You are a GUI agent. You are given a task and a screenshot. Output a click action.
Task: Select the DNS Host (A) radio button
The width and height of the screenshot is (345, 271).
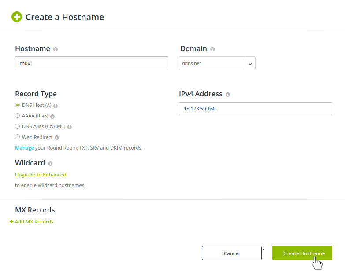coord(18,105)
